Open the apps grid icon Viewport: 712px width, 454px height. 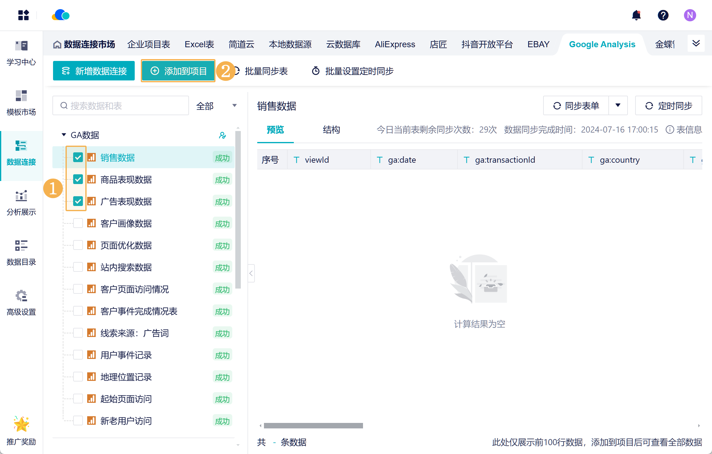[x=23, y=15]
